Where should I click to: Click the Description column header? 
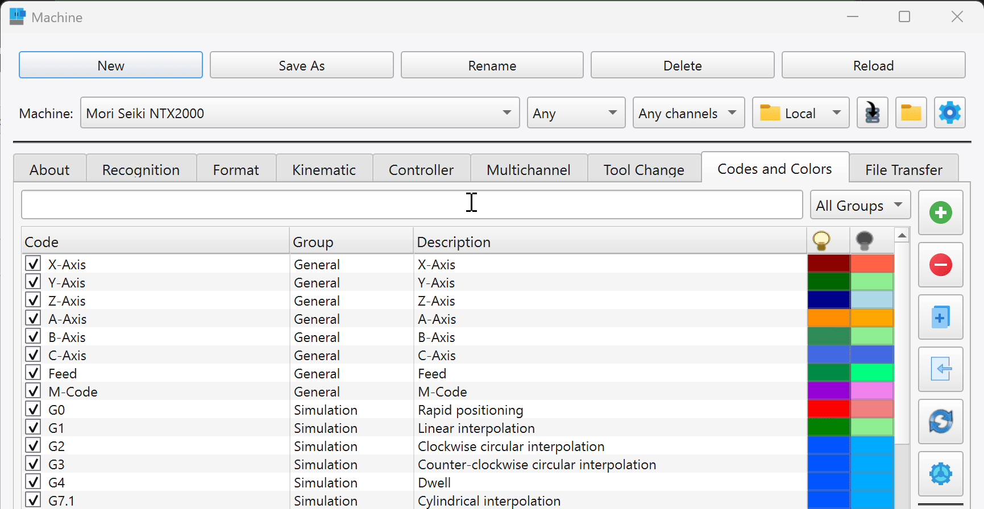610,241
